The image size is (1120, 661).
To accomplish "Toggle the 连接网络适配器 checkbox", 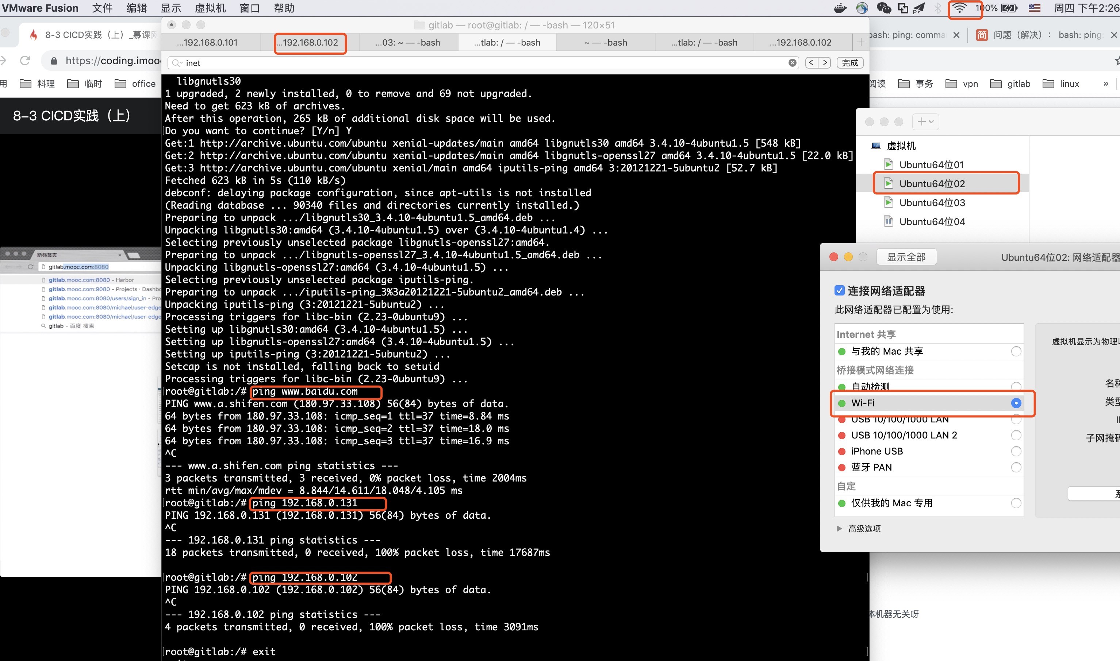I will [839, 291].
